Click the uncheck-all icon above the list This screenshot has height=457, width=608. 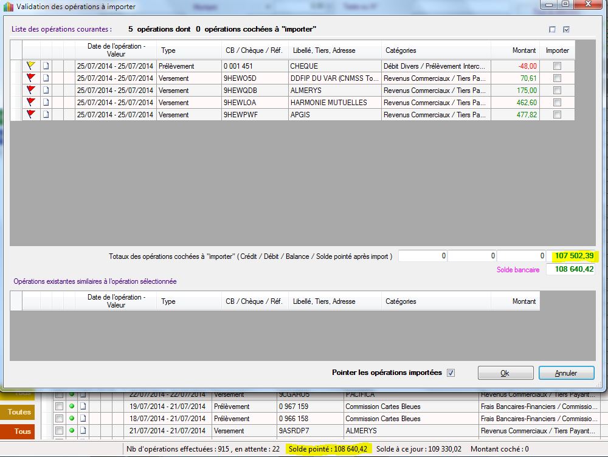click(552, 29)
